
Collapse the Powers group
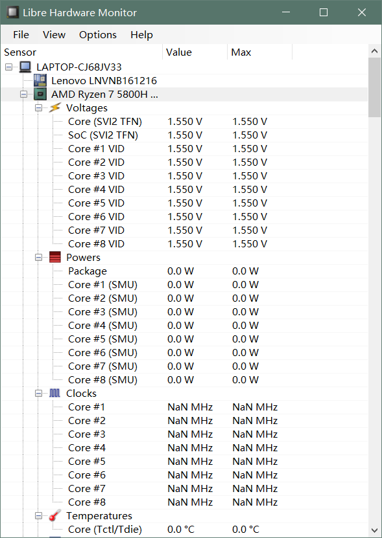(x=38, y=257)
